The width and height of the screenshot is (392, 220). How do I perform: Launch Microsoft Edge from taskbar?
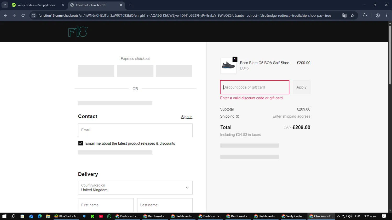(x=40, y=216)
